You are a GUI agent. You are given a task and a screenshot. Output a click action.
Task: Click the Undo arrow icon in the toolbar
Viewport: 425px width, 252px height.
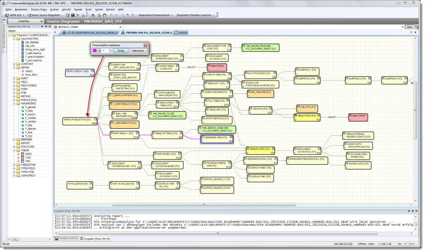(111, 15)
